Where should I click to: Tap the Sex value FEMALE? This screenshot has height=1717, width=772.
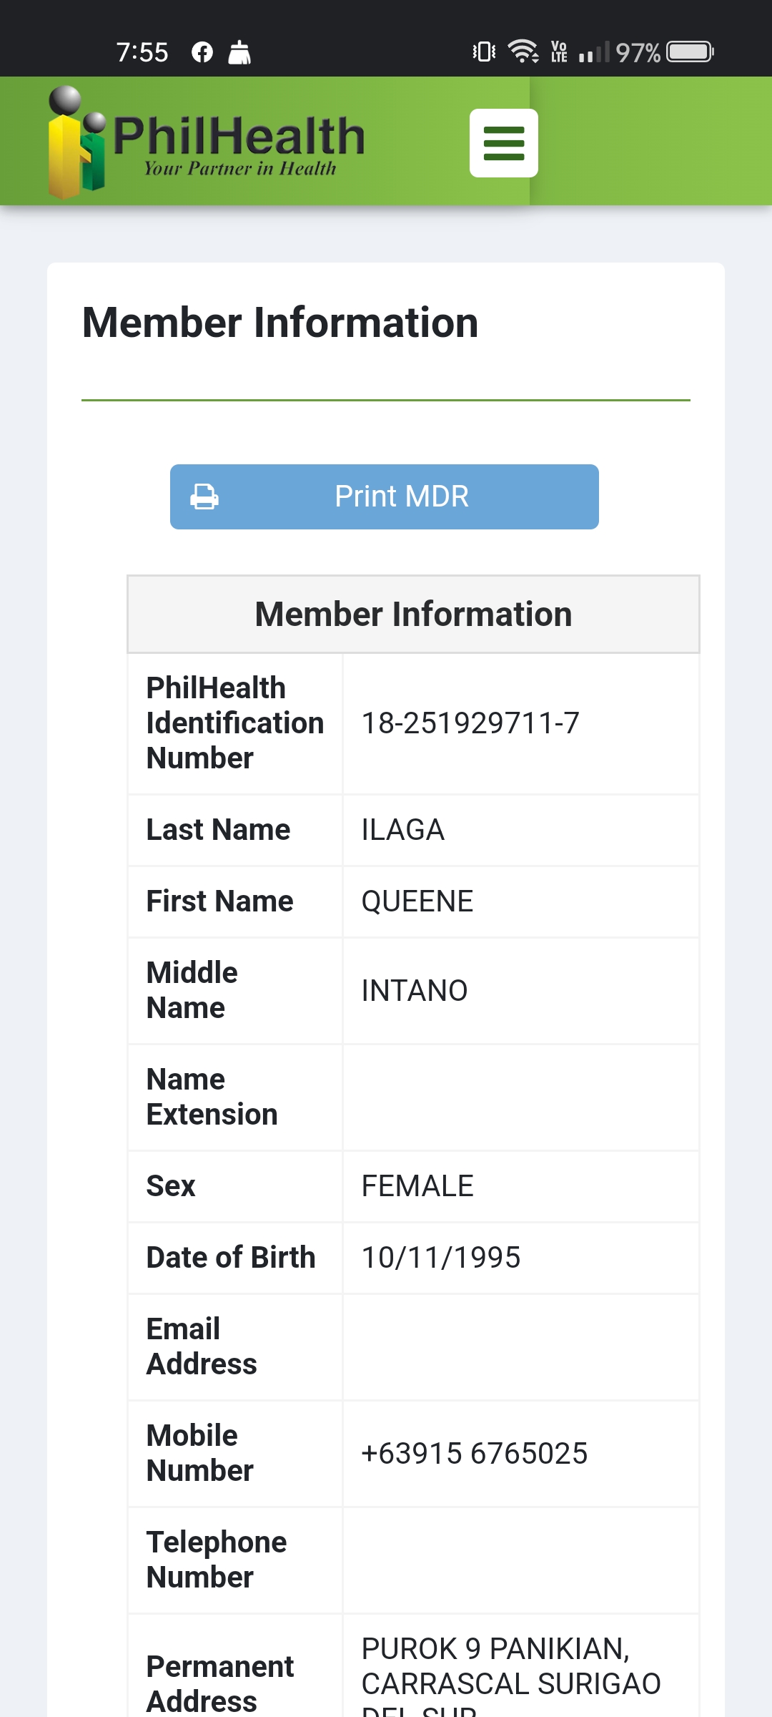(417, 1186)
